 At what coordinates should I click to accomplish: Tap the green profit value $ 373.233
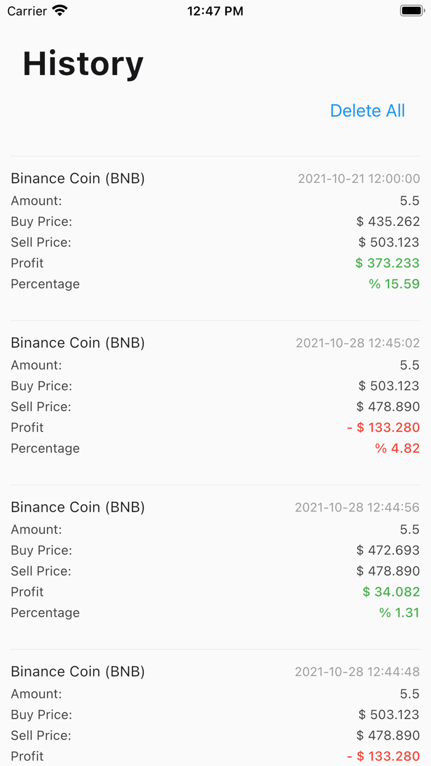pos(387,263)
